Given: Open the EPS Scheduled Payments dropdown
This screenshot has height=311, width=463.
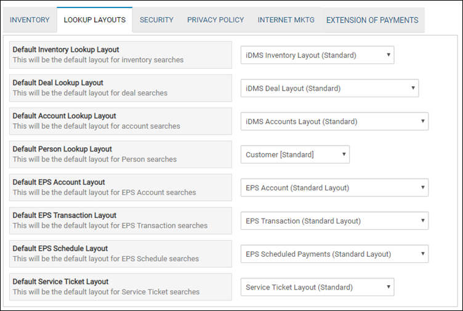Looking at the screenshot, I should click(x=334, y=254).
